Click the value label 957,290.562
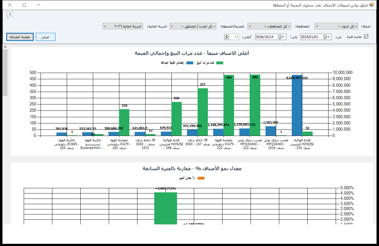 pyautogui.click(x=192, y=126)
